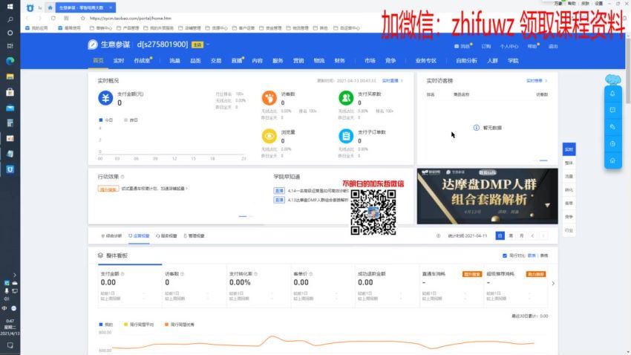631x355 pixels.
Task: Open 实时榜单 link in 实时访客榜
Action: (x=537, y=81)
